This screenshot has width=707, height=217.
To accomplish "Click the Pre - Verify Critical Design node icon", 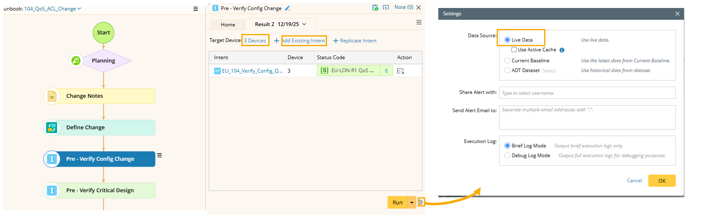I will coord(52,191).
